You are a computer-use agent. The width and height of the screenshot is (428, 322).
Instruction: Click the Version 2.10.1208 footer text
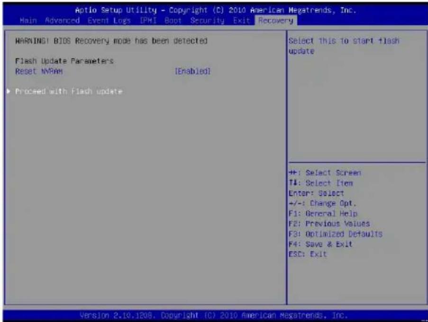point(214,315)
